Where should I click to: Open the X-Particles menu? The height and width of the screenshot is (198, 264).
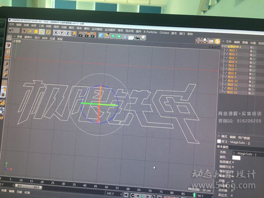pos(150,32)
